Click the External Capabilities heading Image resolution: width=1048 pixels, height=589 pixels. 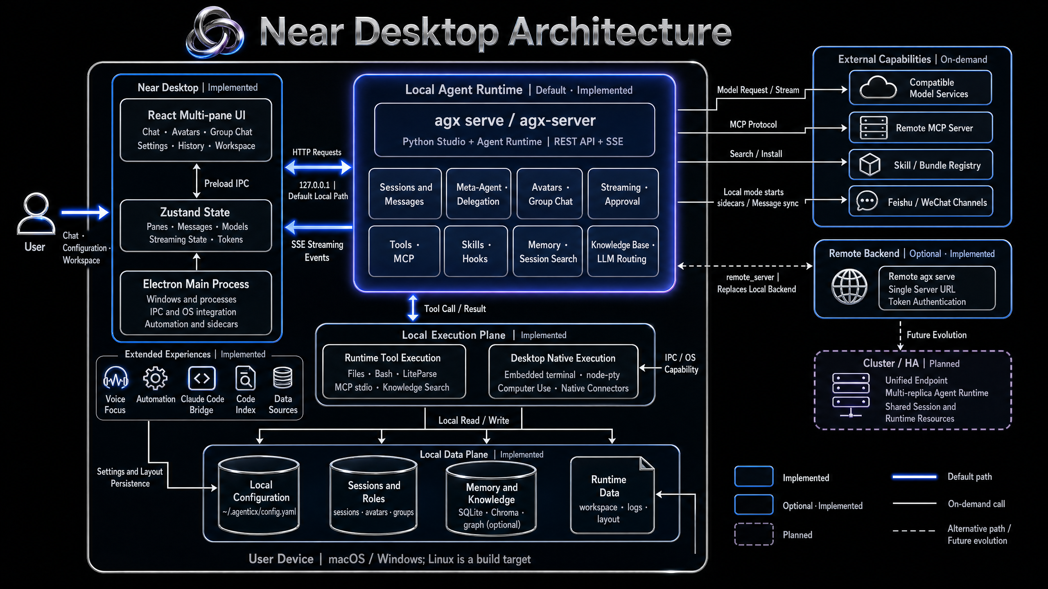[x=884, y=59]
